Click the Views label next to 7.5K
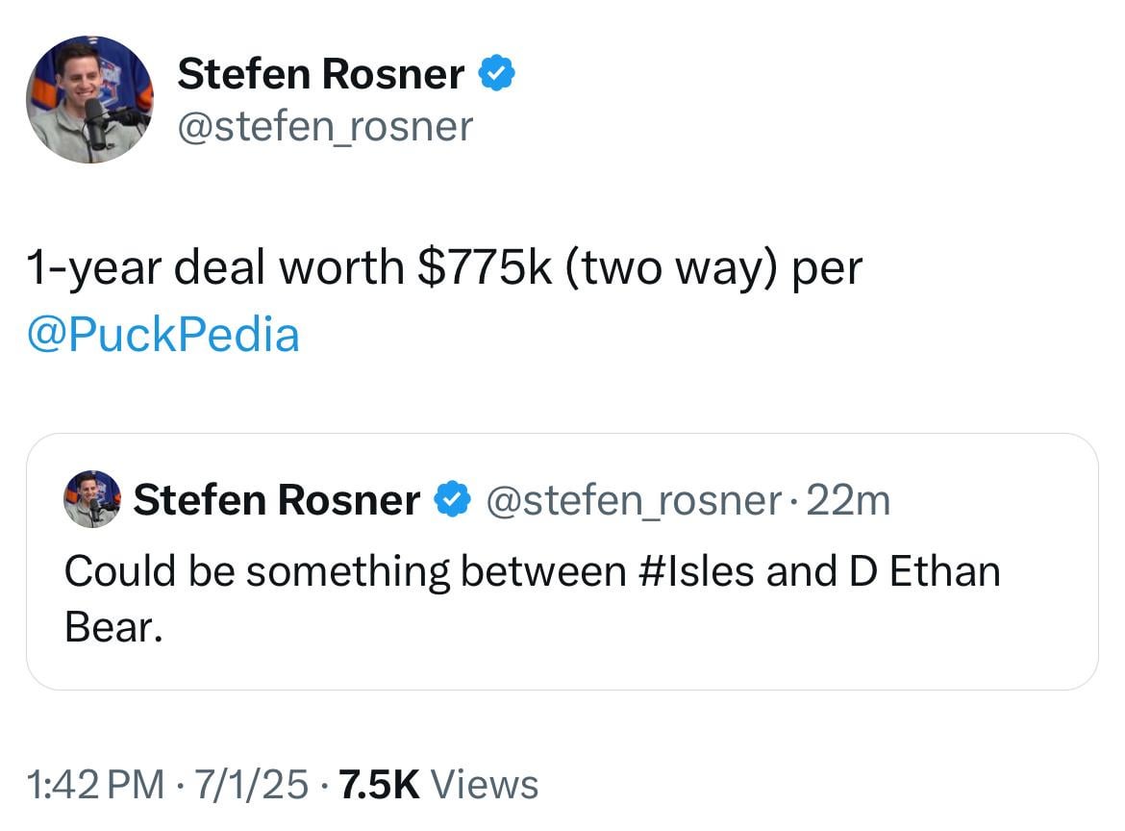The width and height of the screenshot is (1125, 831). click(486, 784)
